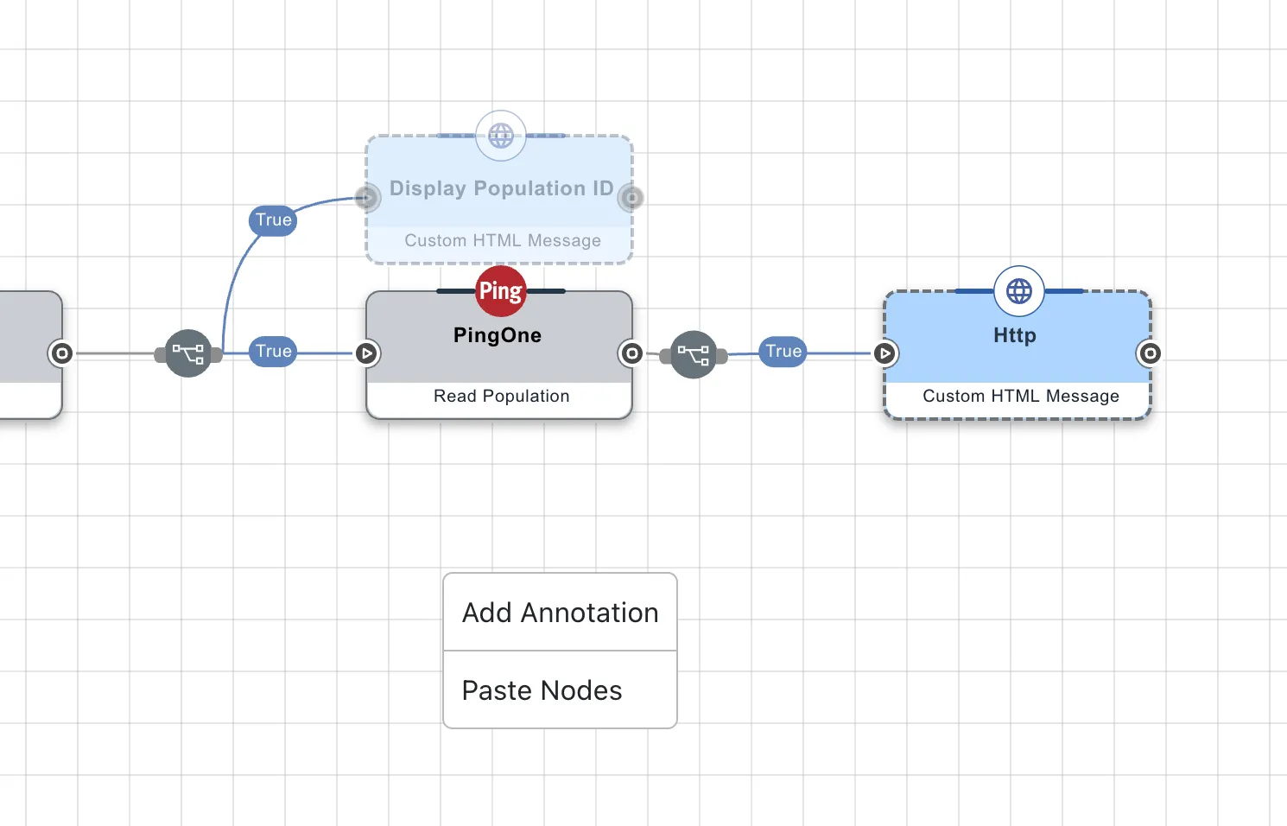Click the Read Population label
Image resolution: width=1287 pixels, height=826 pixels.
[501, 396]
